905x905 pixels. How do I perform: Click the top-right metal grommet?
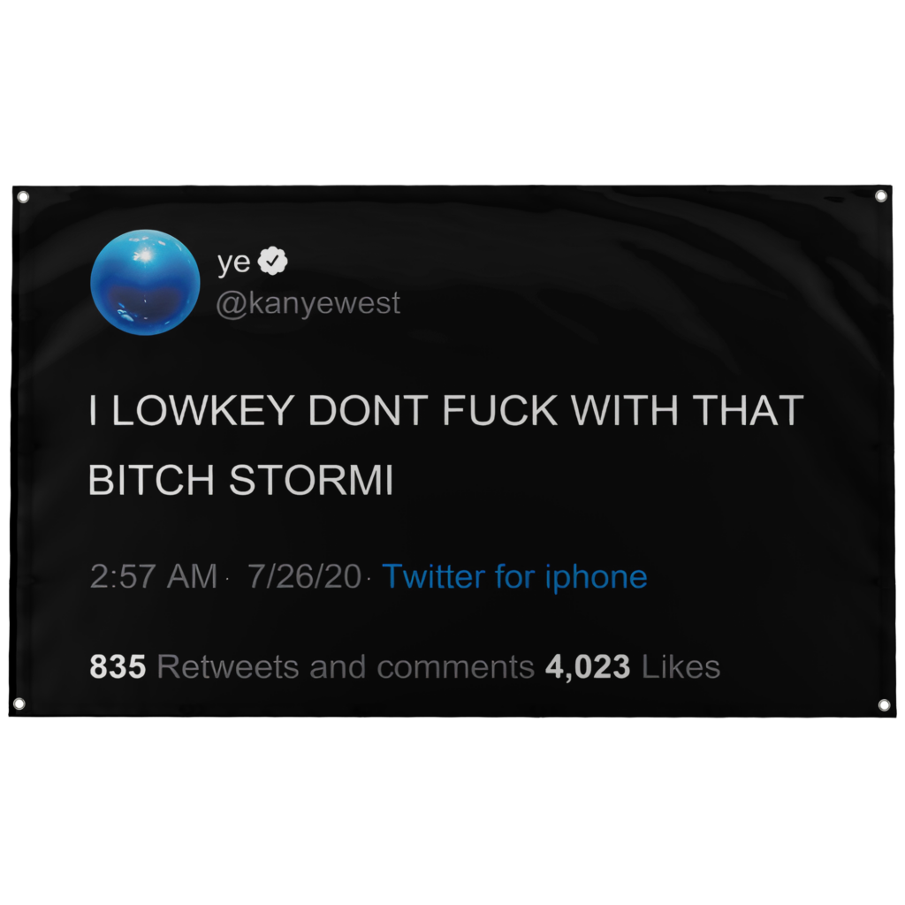881,196
